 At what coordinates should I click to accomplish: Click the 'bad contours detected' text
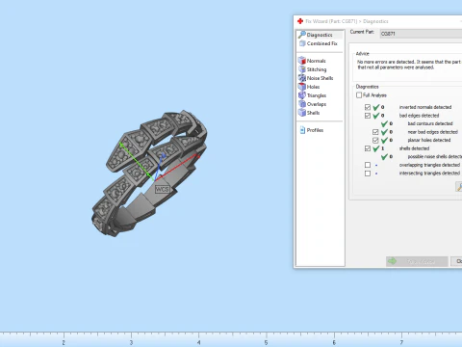(x=430, y=123)
